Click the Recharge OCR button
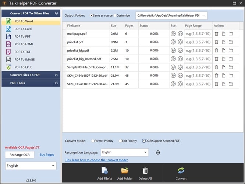This screenshot has height=184, width=245. [x=19, y=155]
